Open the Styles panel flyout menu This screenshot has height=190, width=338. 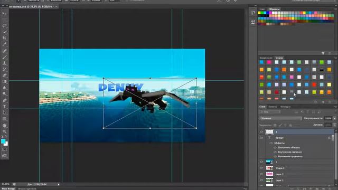(x=335, y=58)
